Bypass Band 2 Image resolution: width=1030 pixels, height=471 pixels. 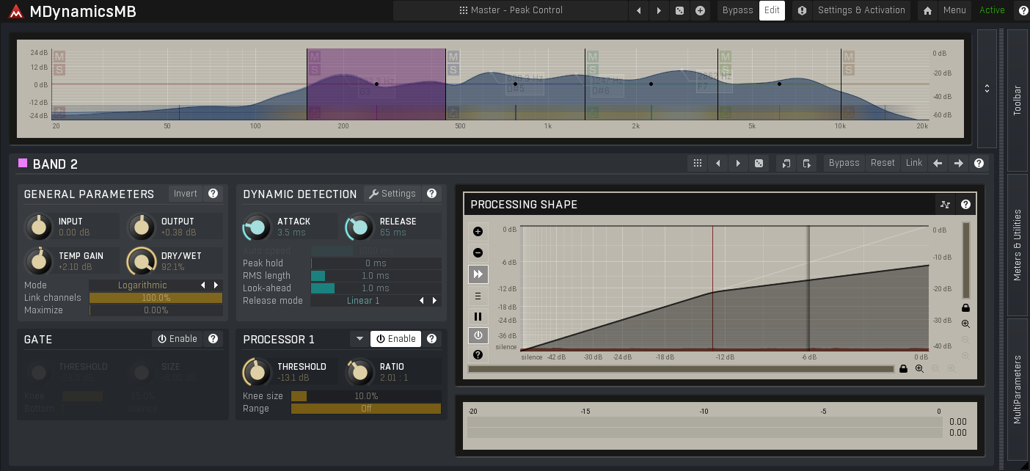(x=844, y=163)
